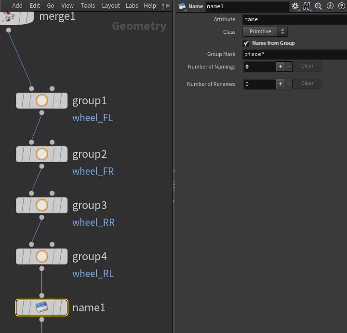Image resolution: width=347 pixels, height=333 pixels.
Task: Click the magnifier search parameters icon
Action: click(318, 6)
